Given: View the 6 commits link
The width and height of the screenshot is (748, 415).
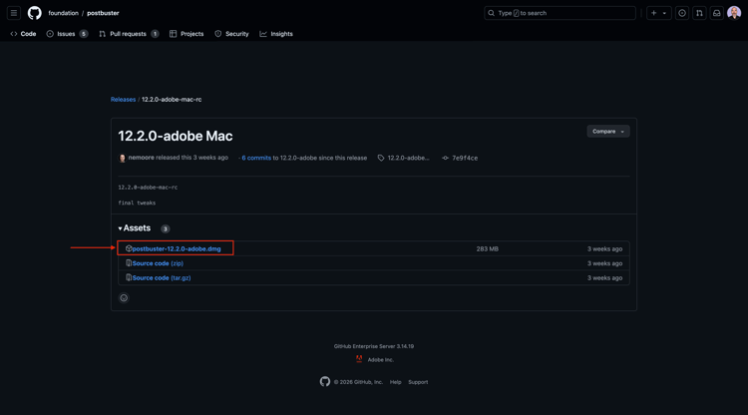Looking at the screenshot, I should (x=256, y=158).
